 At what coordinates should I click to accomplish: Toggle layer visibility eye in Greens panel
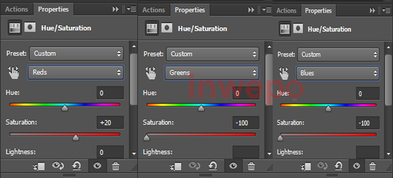click(233, 166)
